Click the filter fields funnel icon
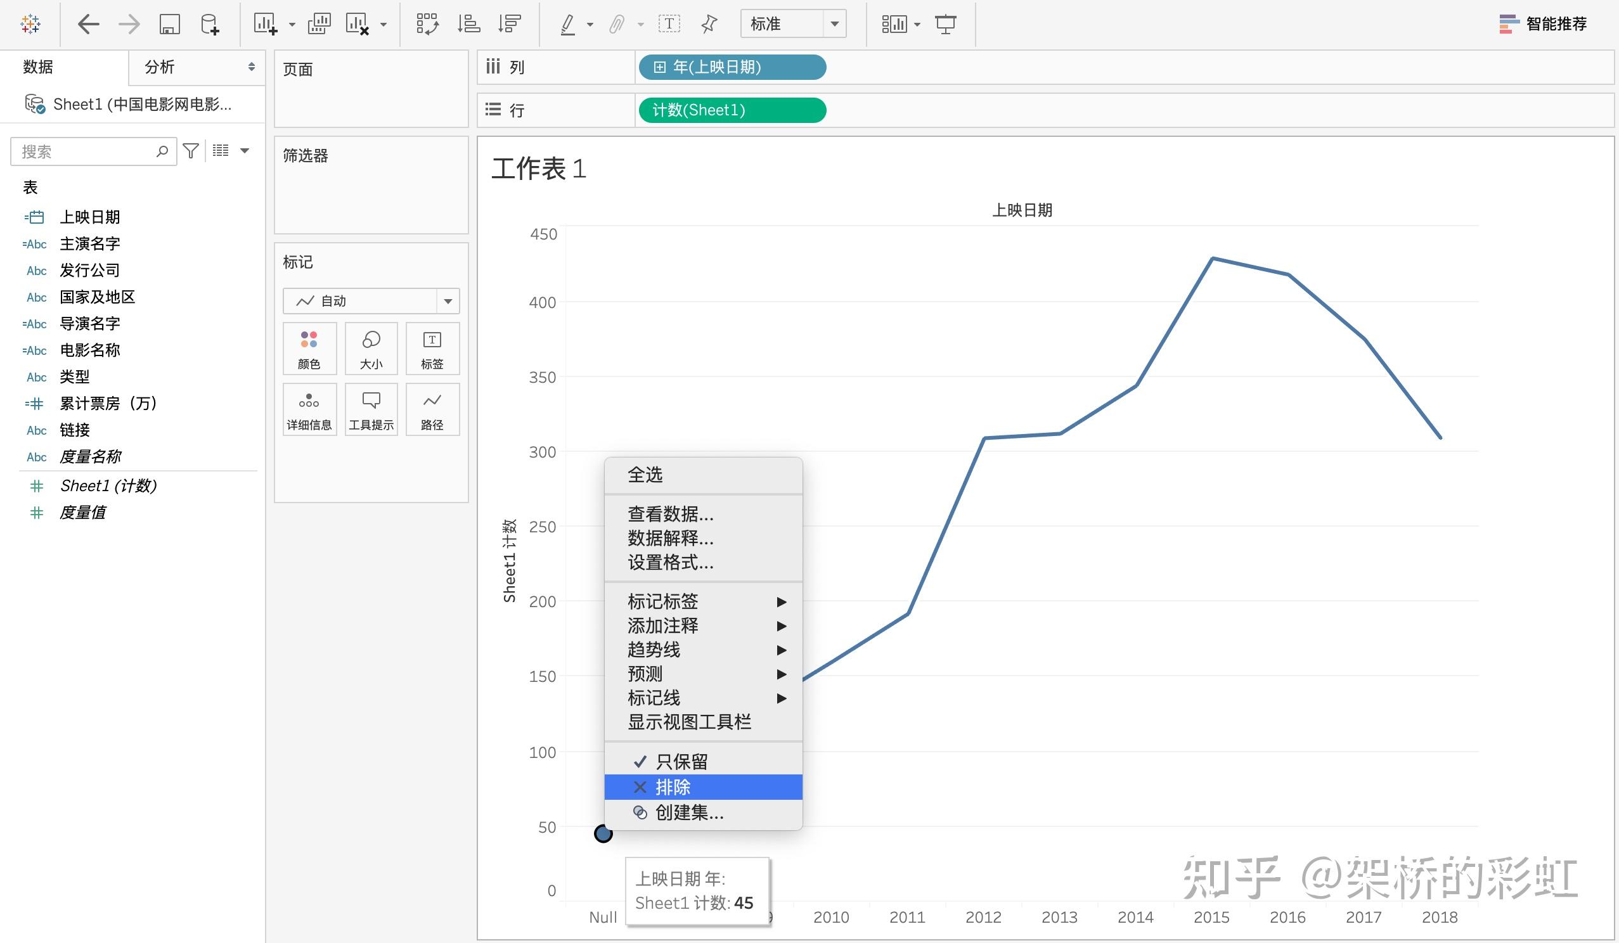Image resolution: width=1619 pixels, height=943 pixels. click(190, 151)
